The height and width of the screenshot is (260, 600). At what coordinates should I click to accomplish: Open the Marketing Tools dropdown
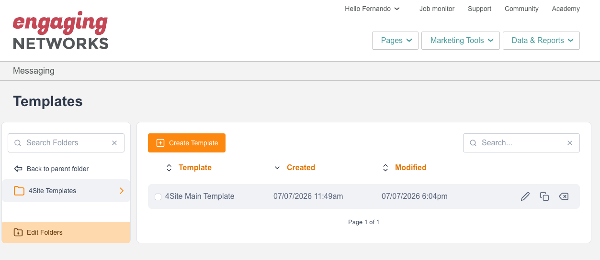pos(461,41)
